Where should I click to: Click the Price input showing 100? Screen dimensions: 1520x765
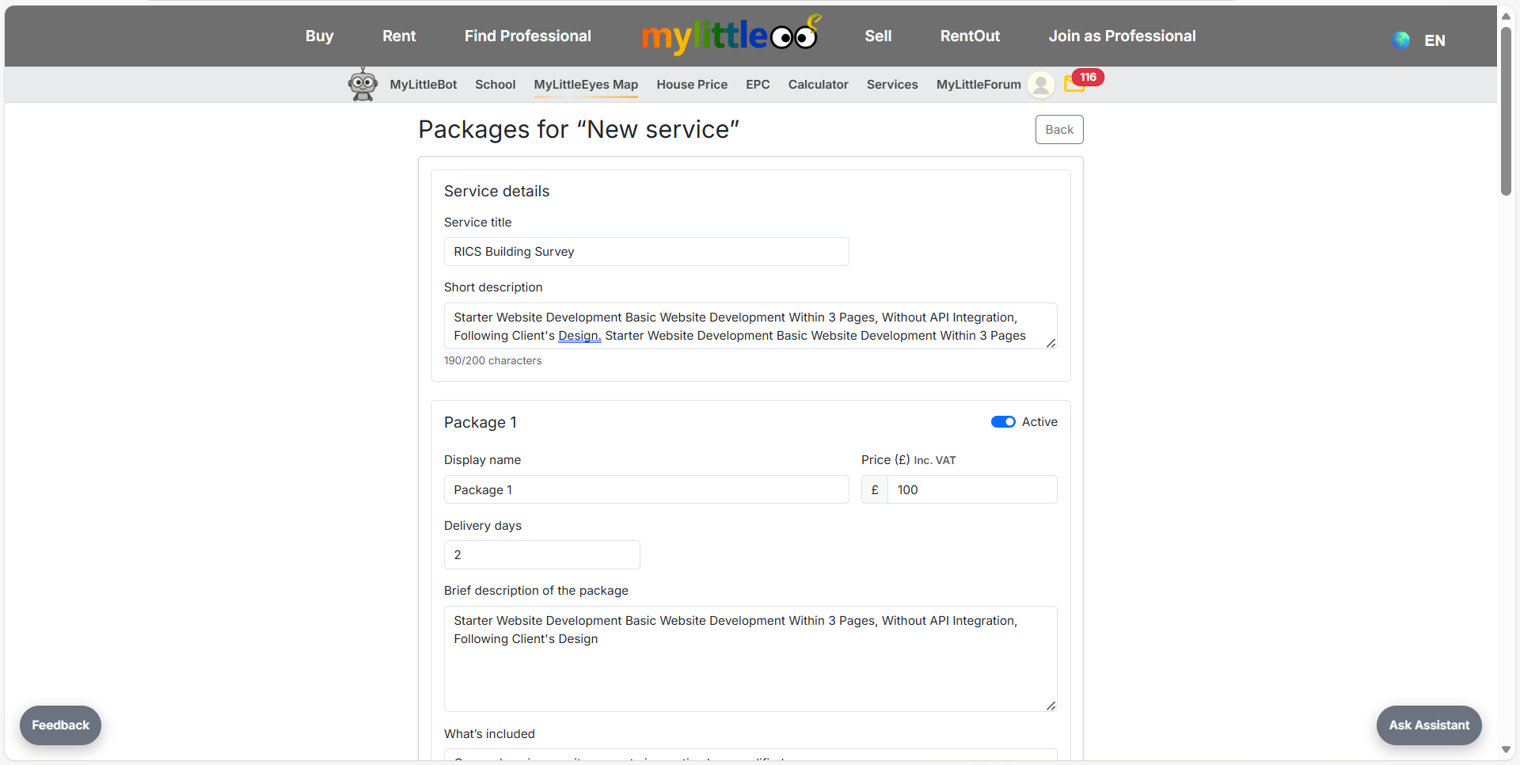pyautogui.click(x=972, y=489)
